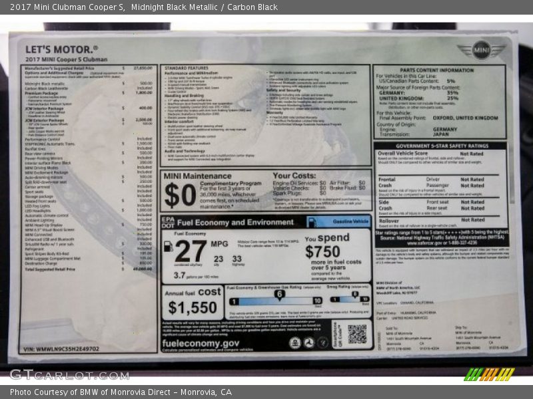
Task: Click the 'STANDARD FEATURES' heading
Action: point(187,68)
